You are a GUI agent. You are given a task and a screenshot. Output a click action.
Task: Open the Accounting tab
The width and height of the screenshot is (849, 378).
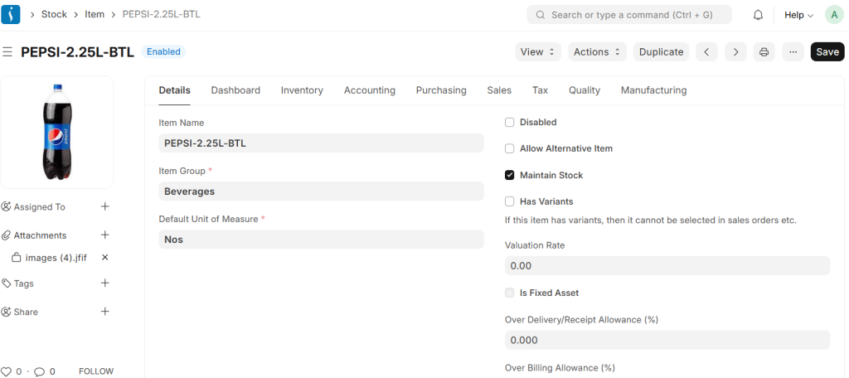(x=369, y=90)
